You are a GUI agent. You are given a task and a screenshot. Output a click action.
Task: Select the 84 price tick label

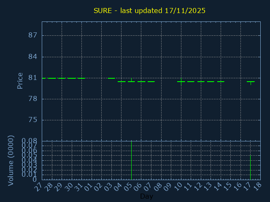pyautogui.click(x=33, y=56)
